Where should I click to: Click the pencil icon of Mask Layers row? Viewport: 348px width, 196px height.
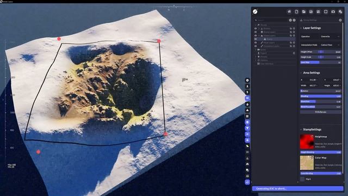tap(262, 42)
